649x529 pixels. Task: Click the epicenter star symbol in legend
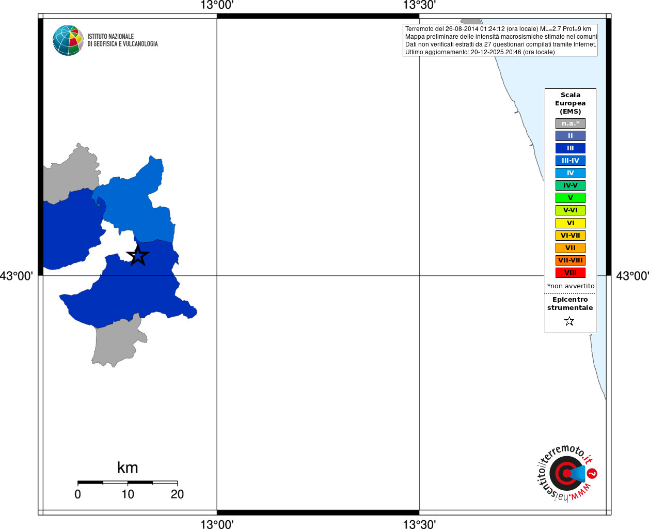point(569,321)
